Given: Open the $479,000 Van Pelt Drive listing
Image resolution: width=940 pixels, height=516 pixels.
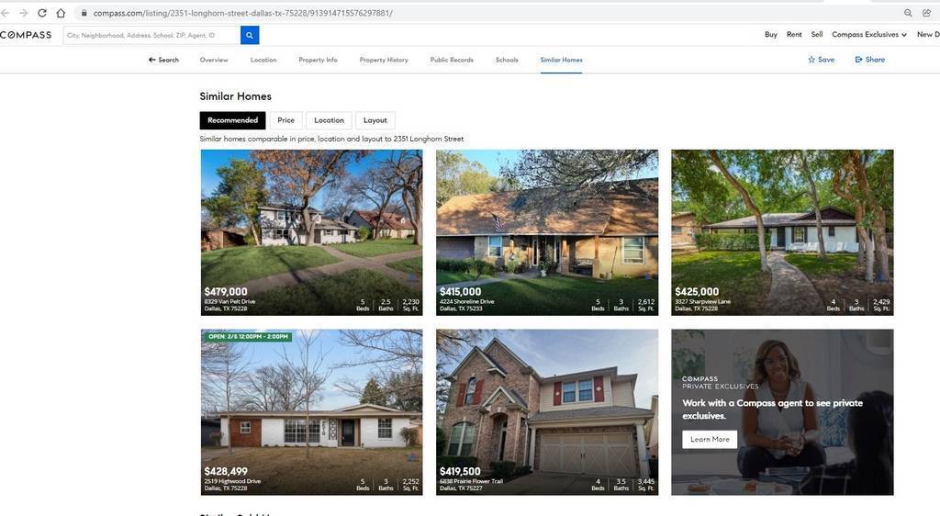Looking at the screenshot, I should tap(311, 231).
